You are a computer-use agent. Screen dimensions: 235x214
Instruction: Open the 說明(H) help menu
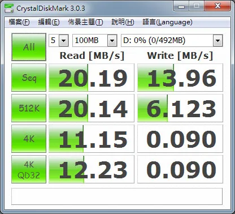coord(123,22)
